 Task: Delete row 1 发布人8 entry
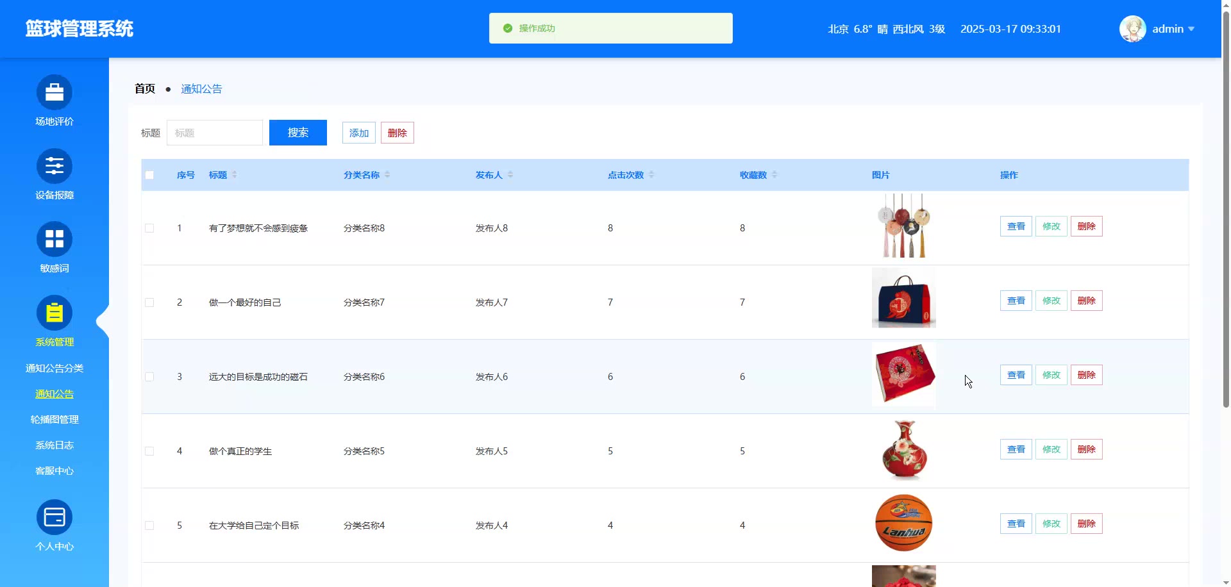(1087, 226)
